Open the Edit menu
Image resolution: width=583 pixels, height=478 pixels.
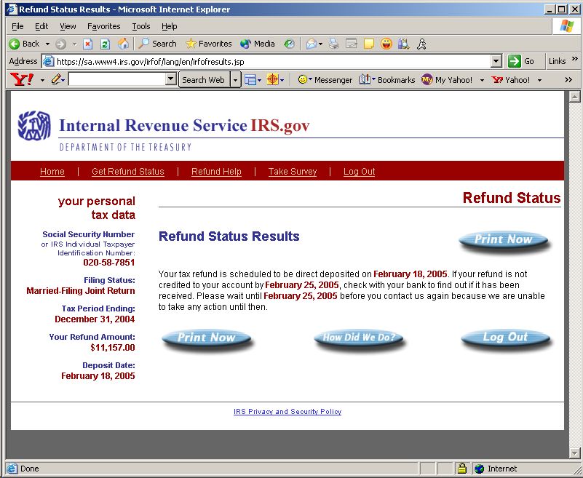(x=41, y=26)
